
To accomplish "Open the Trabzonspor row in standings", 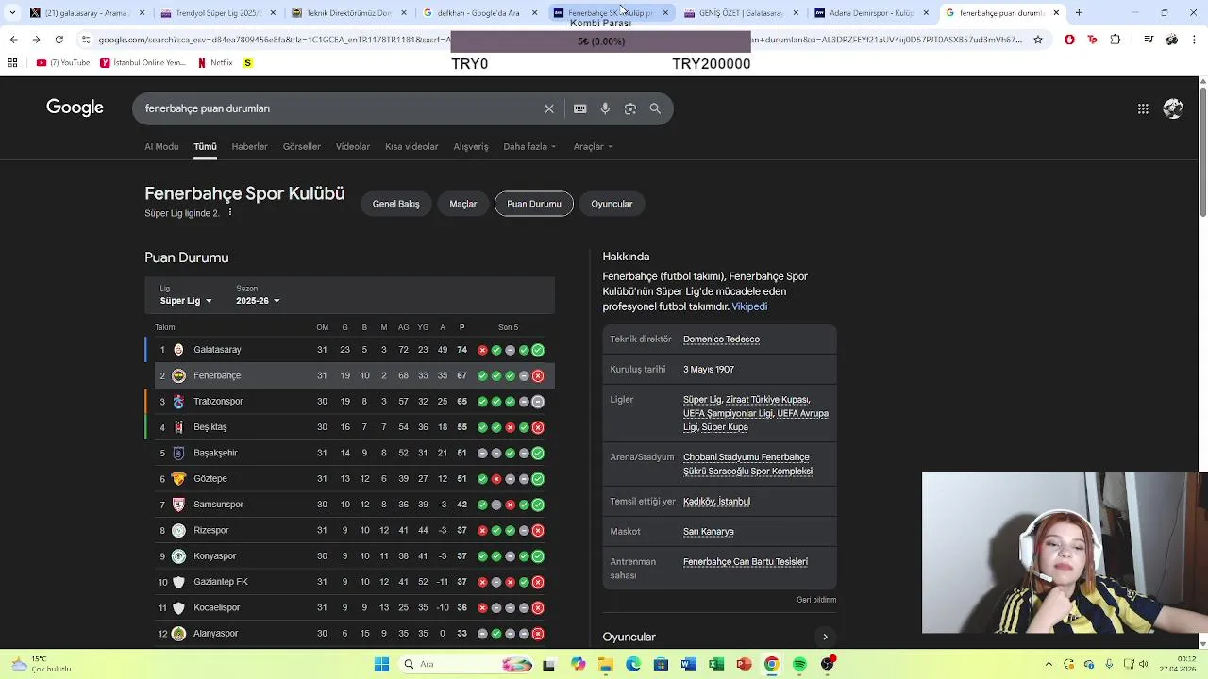I will click(x=349, y=402).
